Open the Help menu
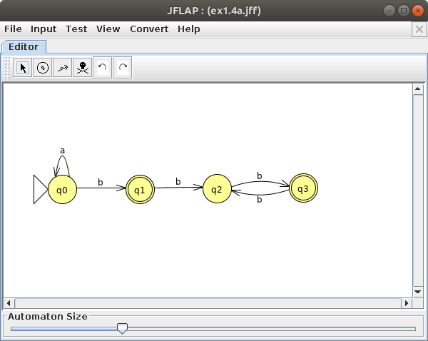428x341 pixels. click(189, 29)
